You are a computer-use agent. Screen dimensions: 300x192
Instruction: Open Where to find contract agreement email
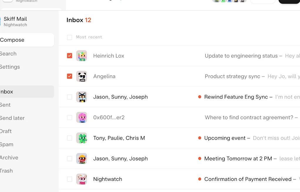[249, 117]
